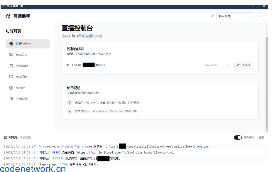Open platform selector next to connection status
The height and width of the screenshot is (172, 275).
(217, 65)
